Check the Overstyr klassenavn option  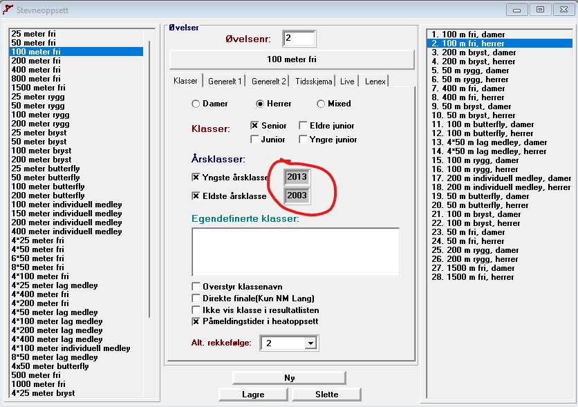(x=196, y=287)
